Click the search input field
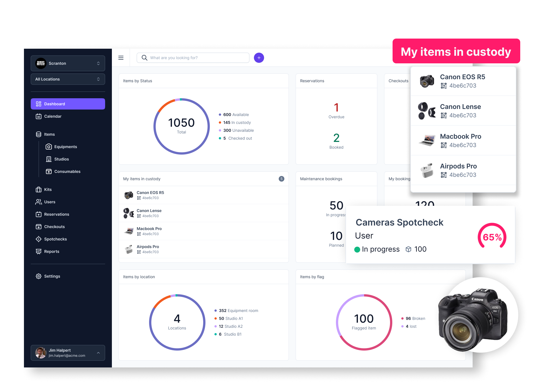The height and width of the screenshot is (388, 558). pos(193,58)
